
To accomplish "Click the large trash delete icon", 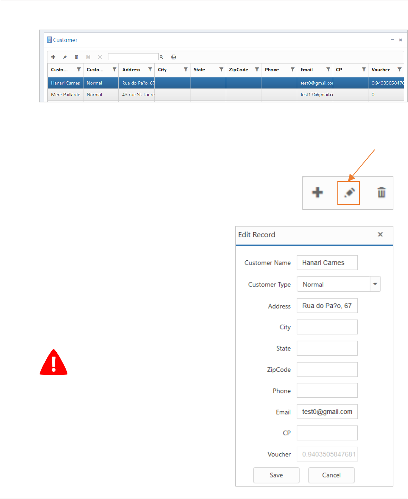I will [x=381, y=192].
